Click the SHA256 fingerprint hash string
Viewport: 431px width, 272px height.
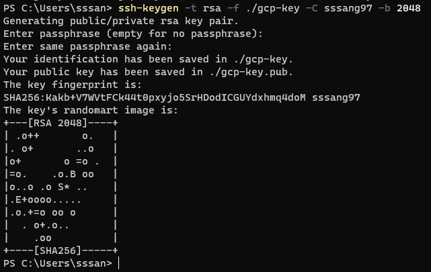click(x=155, y=97)
